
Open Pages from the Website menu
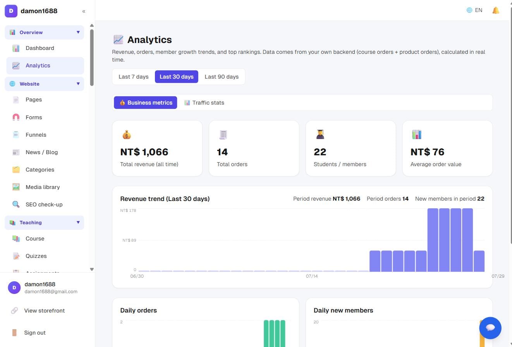45,100
